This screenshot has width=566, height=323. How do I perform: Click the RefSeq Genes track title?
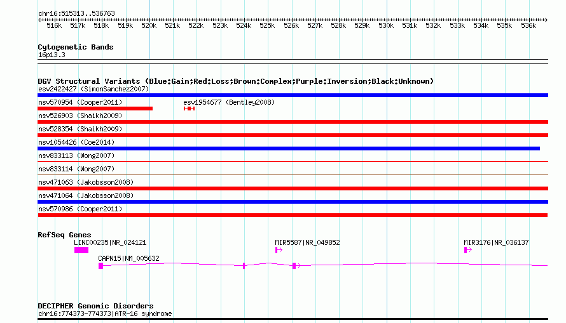[x=64, y=235]
